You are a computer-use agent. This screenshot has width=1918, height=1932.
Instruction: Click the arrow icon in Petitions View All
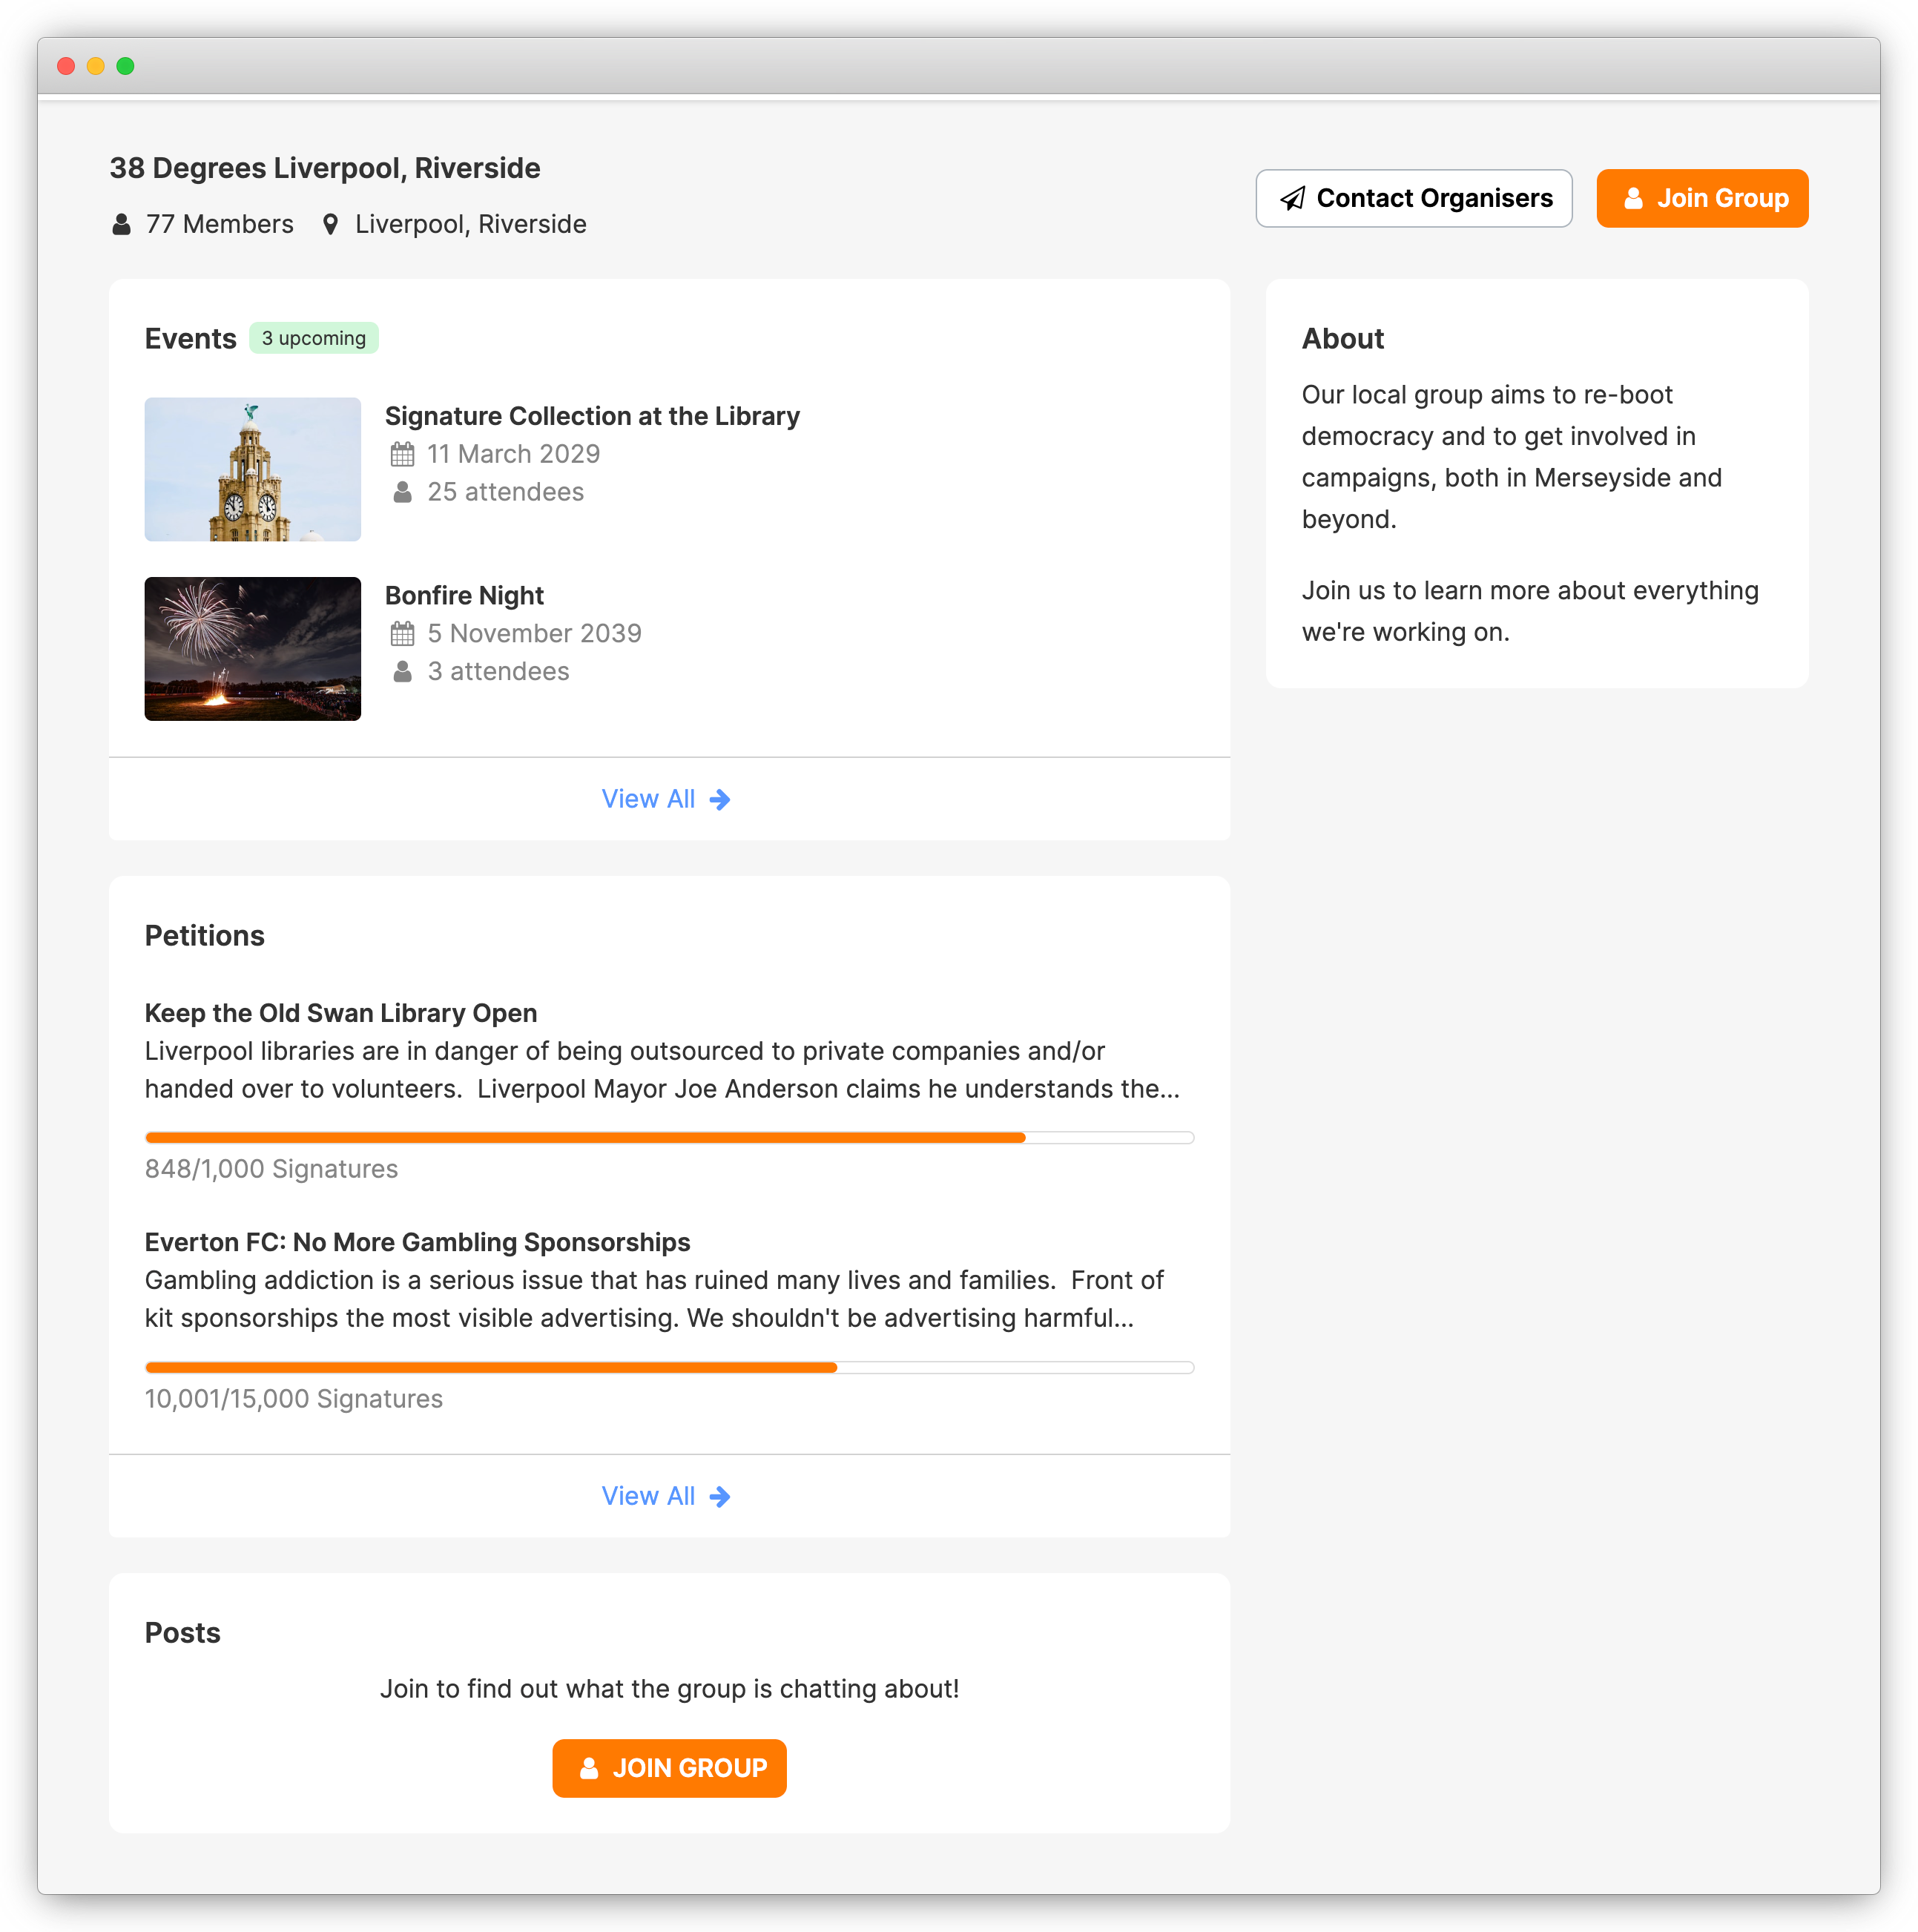[720, 1497]
